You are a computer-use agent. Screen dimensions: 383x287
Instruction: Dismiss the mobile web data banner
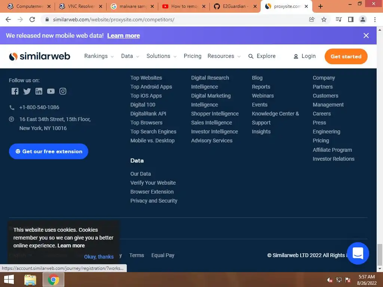point(366,36)
